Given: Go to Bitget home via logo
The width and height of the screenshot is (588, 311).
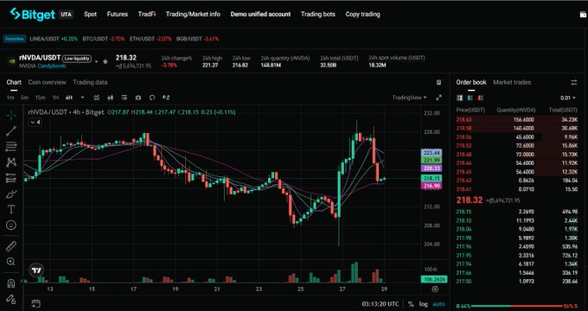Looking at the screenshot, I should 32,14.
